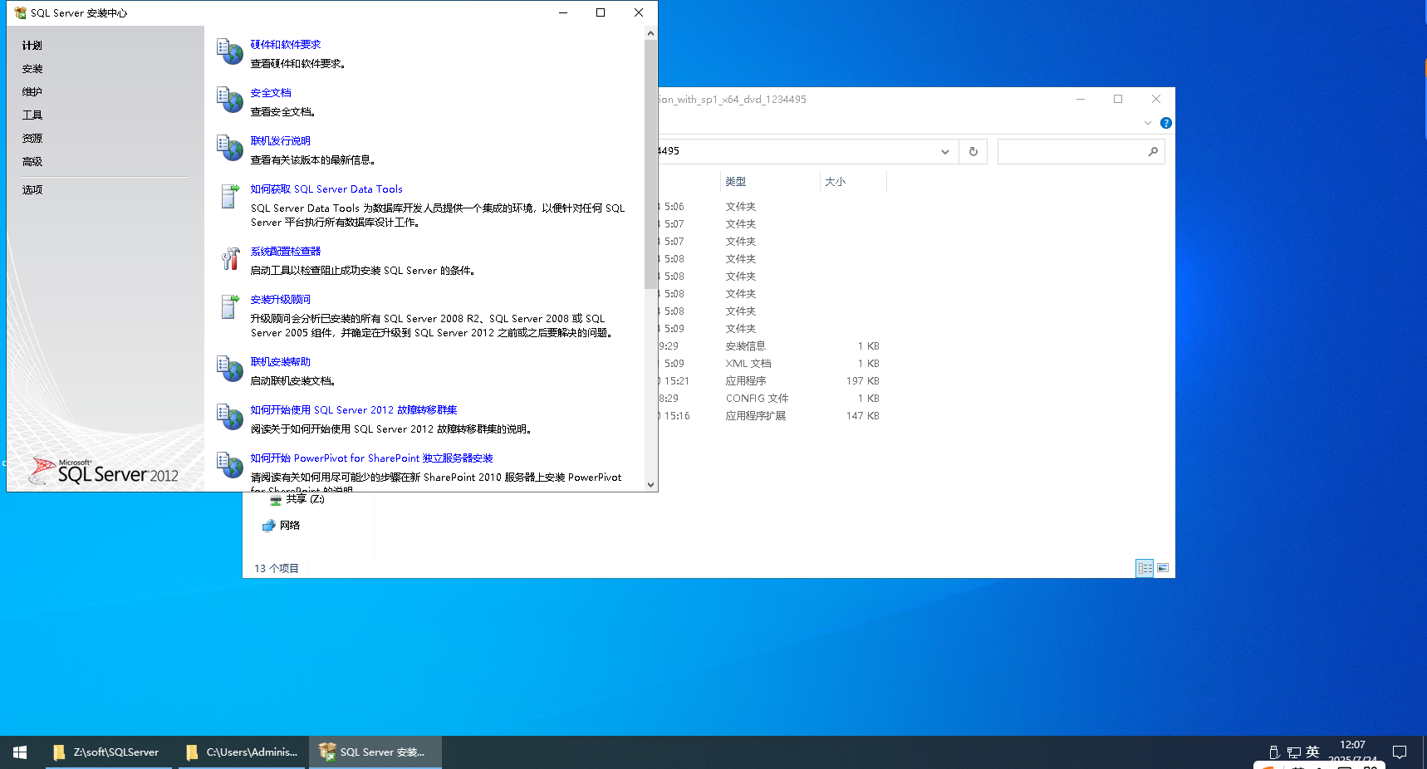The height and width of the screenshot is (769, 1427).
Task: Click the 故障转移群集 help icon
Action: point(229,416)
